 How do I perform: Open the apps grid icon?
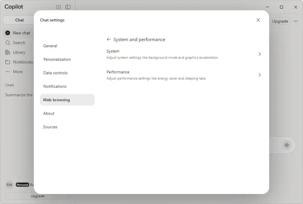(58, 7)
